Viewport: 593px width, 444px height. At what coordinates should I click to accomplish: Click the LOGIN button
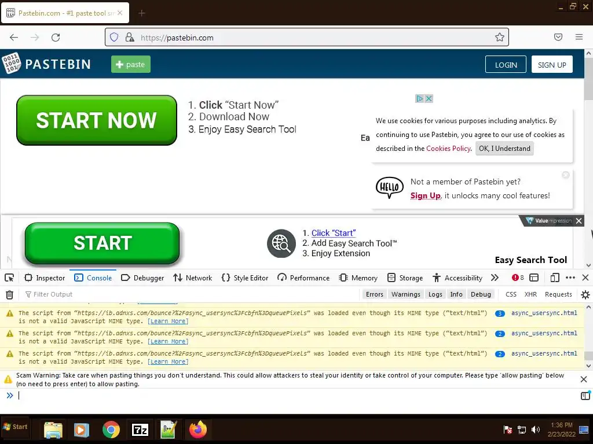506,65
